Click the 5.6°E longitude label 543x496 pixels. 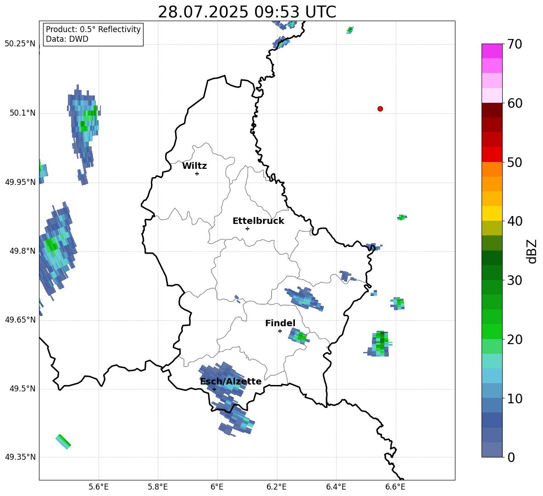[99, 487]
